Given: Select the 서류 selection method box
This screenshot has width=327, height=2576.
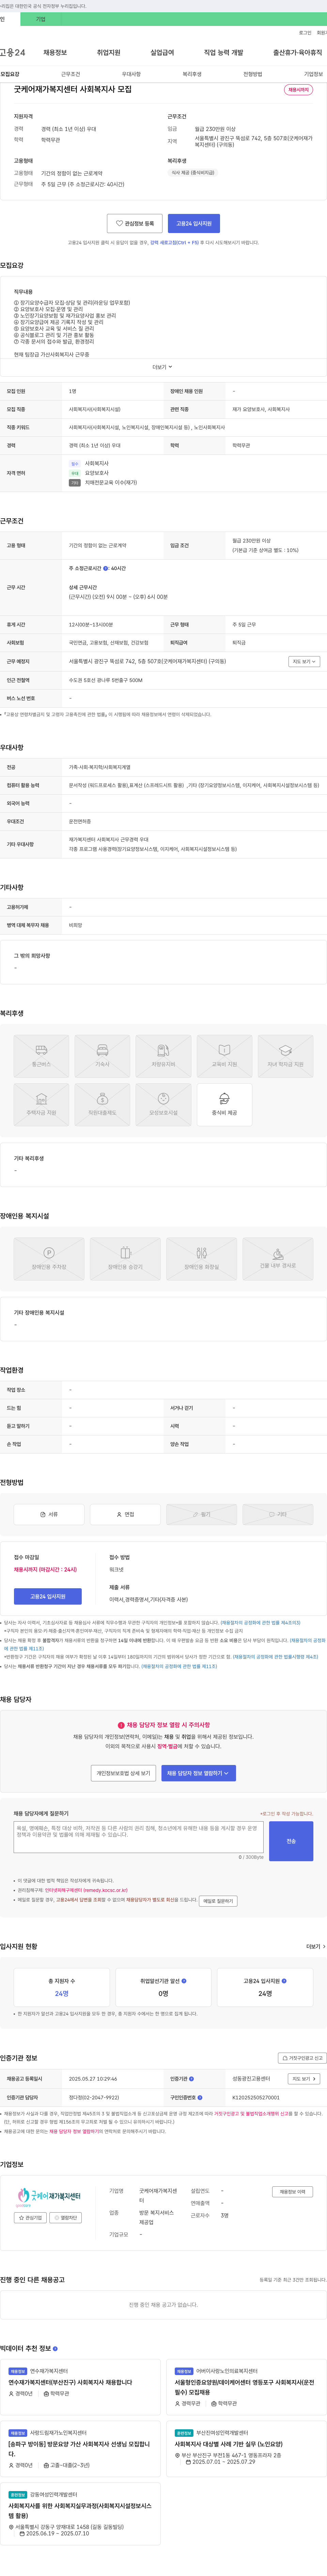Looking at the screenshot, I should tap(49, 1514).
